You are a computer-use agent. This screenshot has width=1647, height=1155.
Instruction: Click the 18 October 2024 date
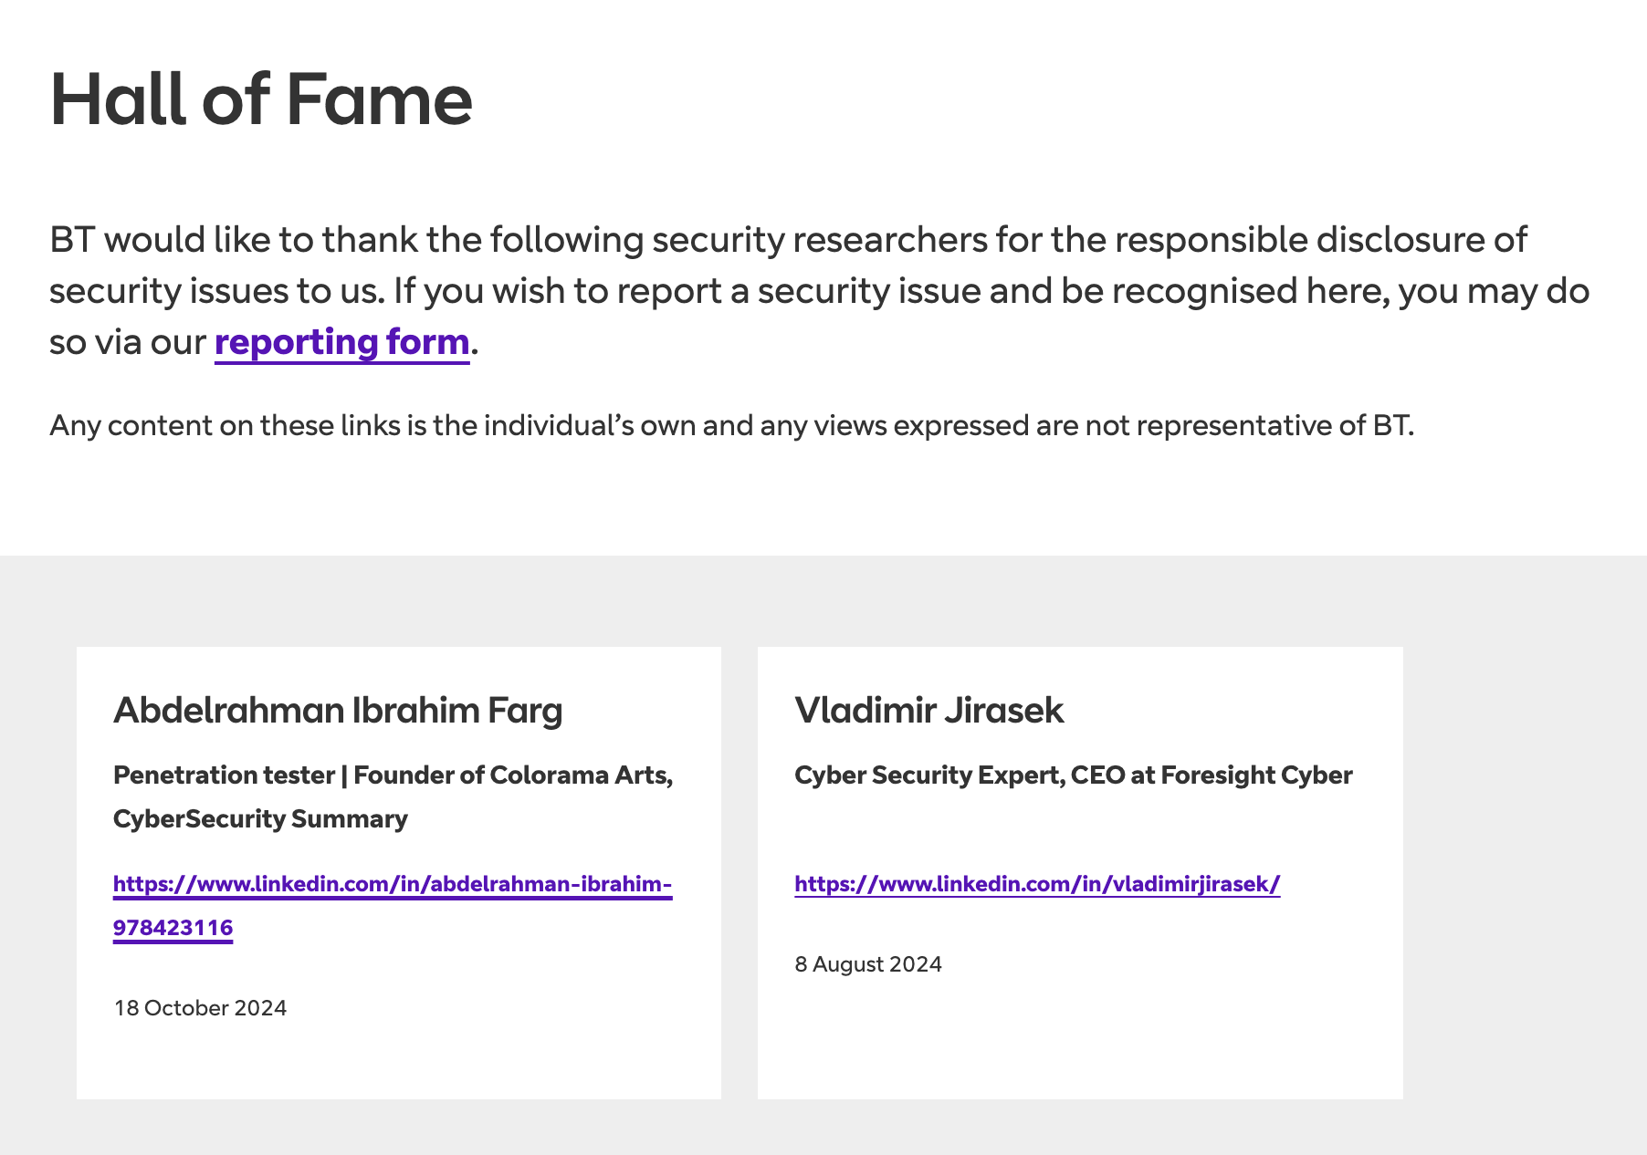[x=200, y=1008]
